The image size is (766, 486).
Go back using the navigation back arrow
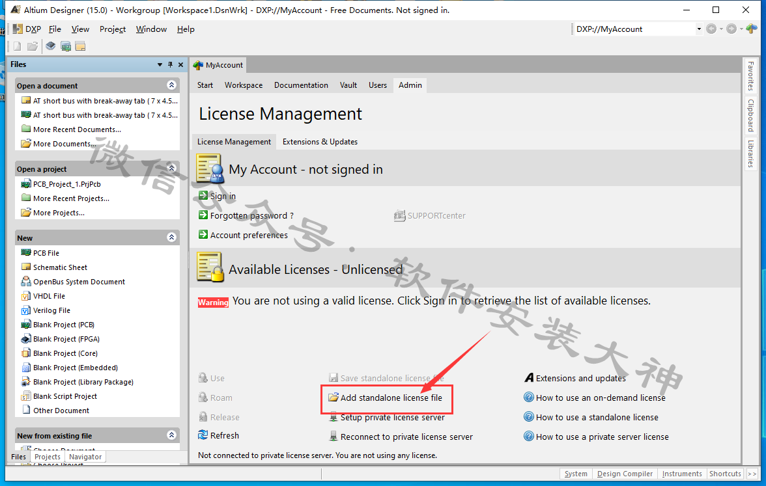click(x=711, y=29)
